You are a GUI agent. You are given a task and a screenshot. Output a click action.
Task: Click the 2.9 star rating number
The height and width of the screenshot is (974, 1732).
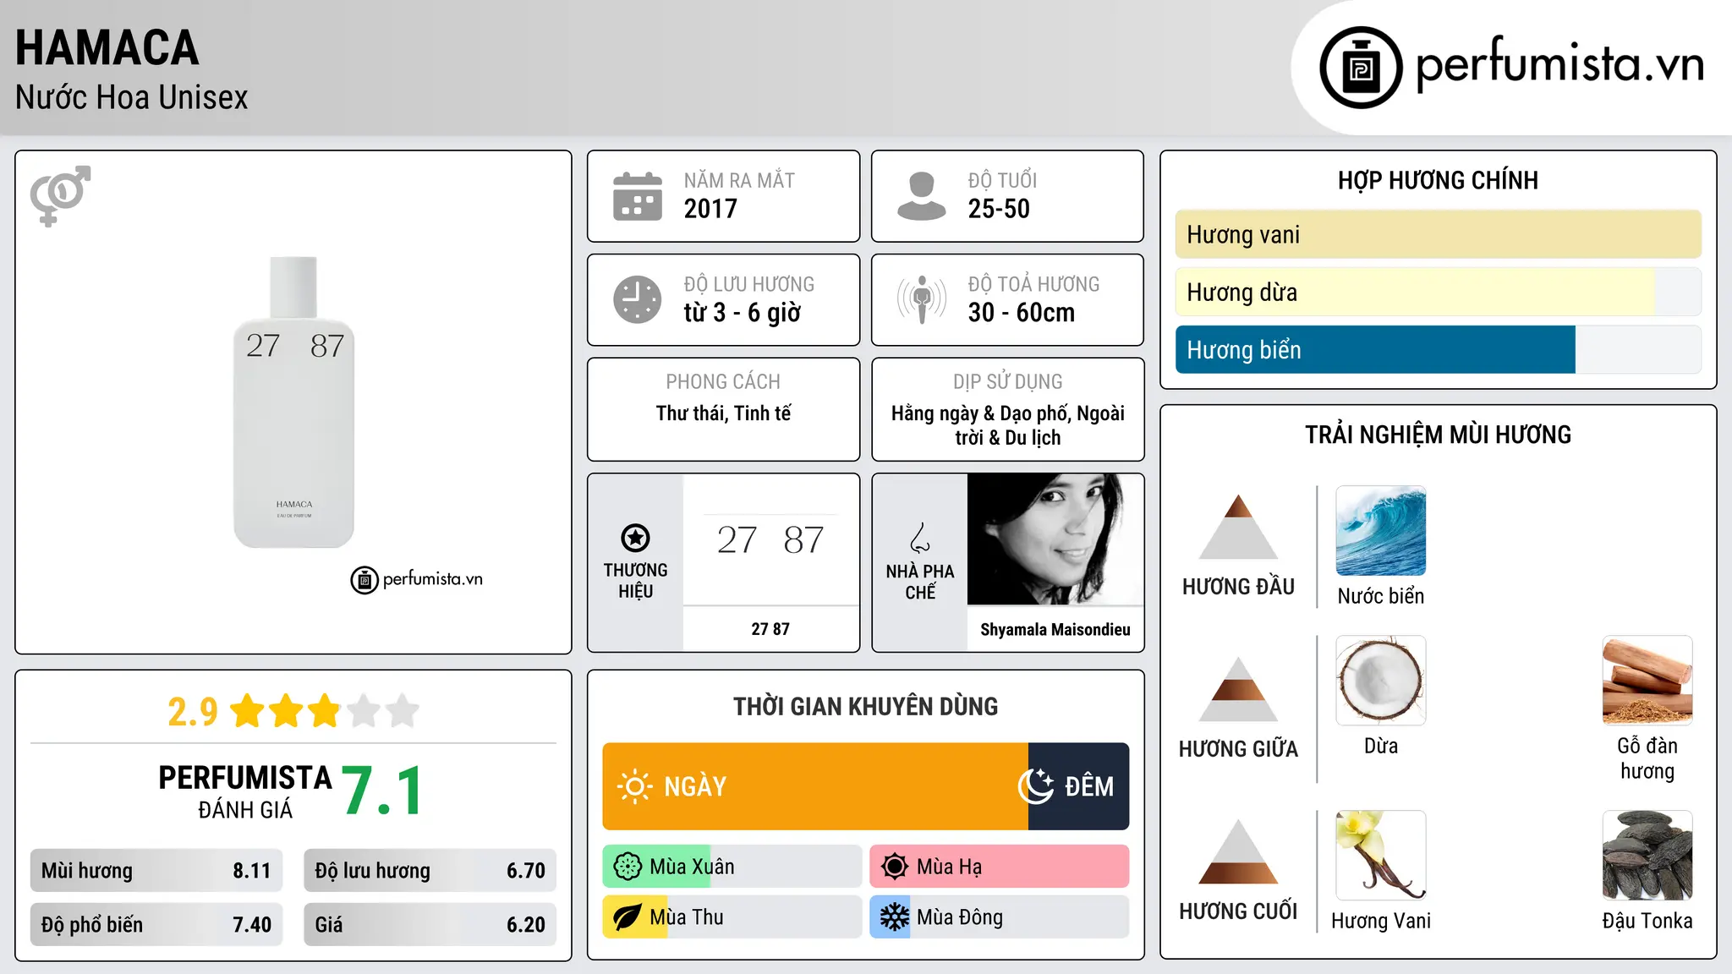click(193, 711)
